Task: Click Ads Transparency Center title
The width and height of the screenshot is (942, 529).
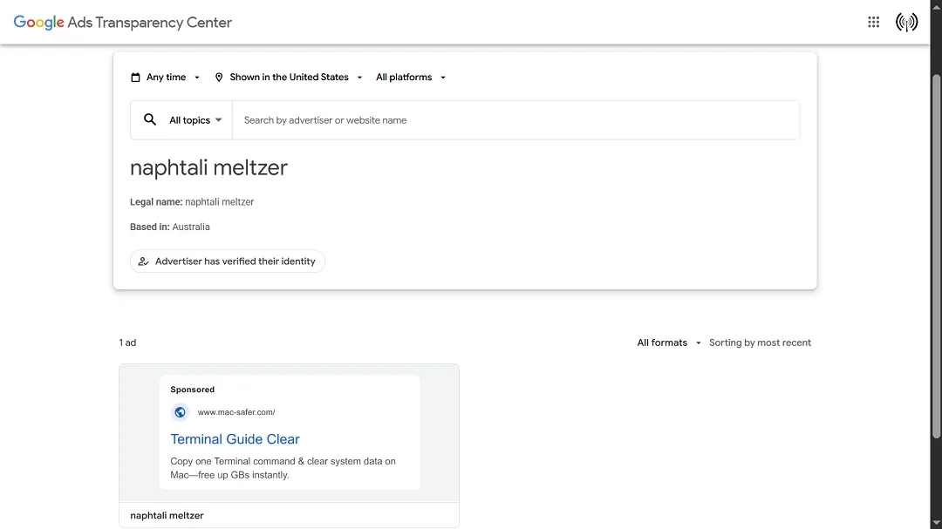Action: pyautogui.click(x=150, y=22)
